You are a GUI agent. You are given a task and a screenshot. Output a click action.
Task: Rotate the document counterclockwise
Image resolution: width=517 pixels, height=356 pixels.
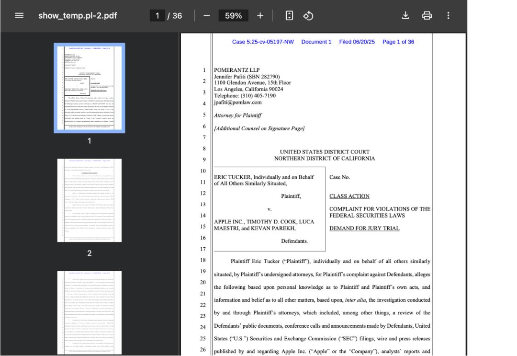pos(308,15)
